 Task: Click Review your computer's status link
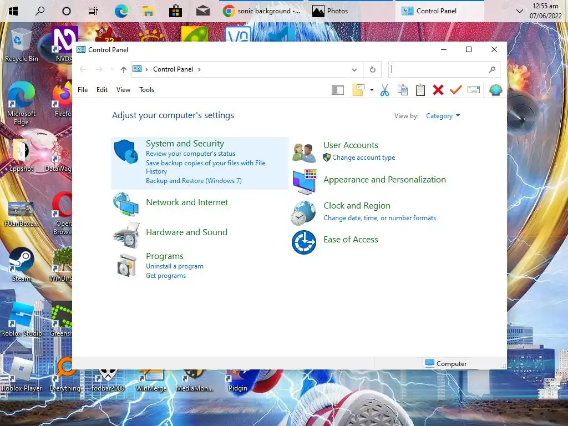191,154
